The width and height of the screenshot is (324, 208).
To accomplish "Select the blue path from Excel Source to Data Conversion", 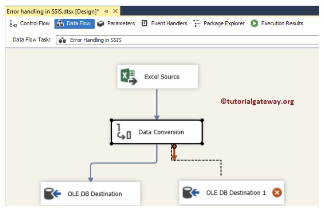I will click(x=157, y=104).
